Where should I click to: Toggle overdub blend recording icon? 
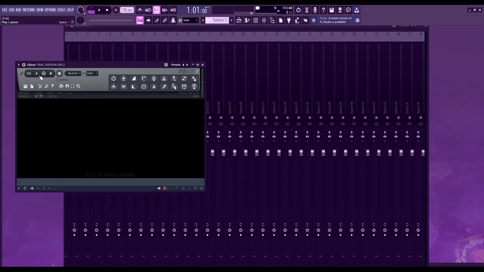[x=165, y=10]
